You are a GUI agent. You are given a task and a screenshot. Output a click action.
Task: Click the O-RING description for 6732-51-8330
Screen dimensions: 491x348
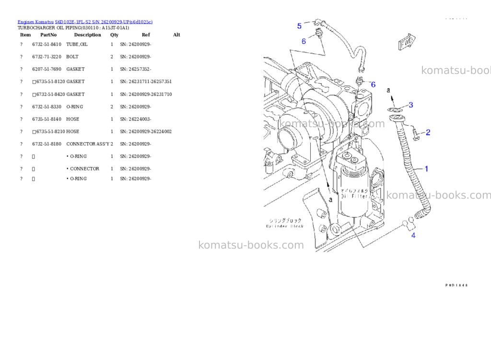coord(74,107)
